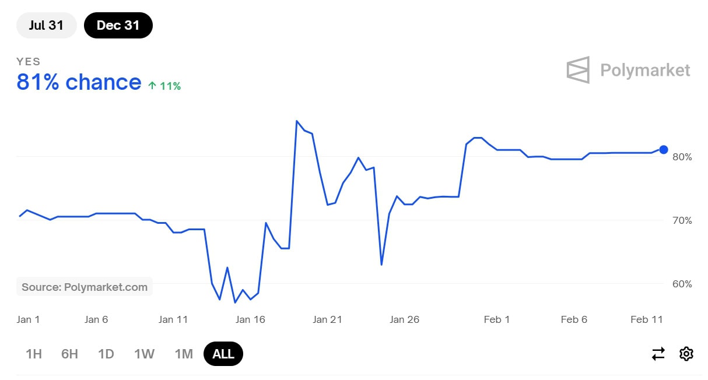Set chart timeframe to 1W
Screen dimensions: 708x380
pyautogui.click(x=144, y=354)
